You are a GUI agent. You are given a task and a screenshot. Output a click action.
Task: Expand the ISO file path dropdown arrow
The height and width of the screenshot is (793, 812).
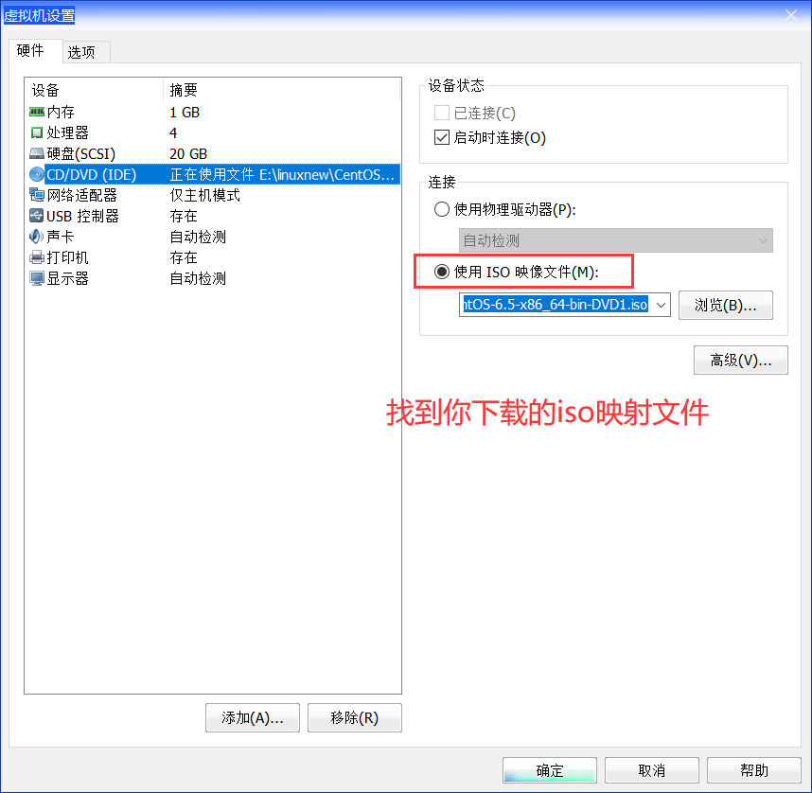tap(661, 305)
